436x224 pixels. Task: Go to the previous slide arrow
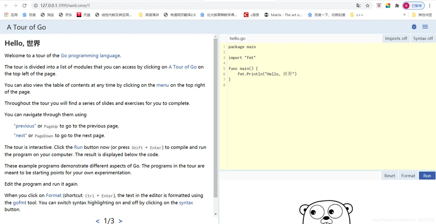(x=97, y=221)
